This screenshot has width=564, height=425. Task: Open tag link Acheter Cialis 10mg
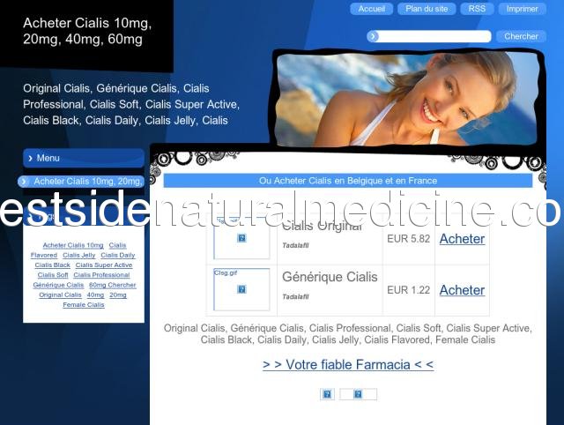[x=73, y=245]
